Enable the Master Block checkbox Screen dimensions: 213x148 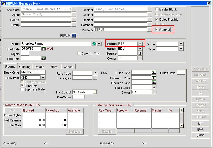point(157,10)
